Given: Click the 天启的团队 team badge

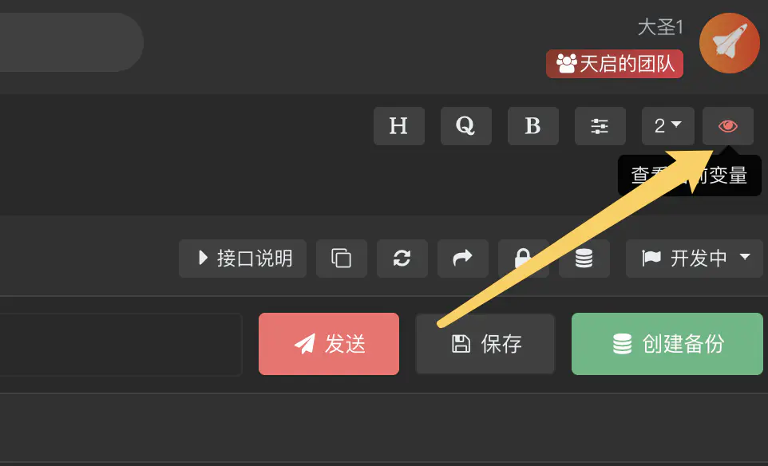Looking at the screenshot, I should 615,64.
